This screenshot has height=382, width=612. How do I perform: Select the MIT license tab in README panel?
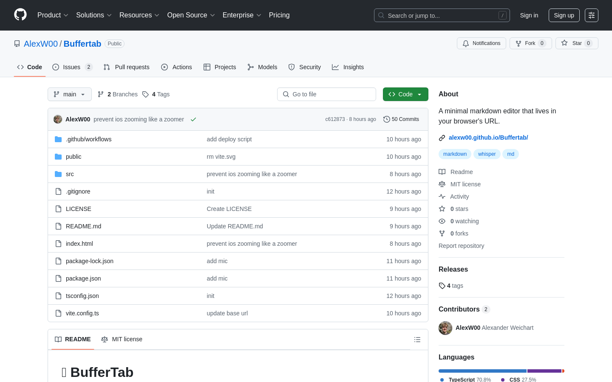coord(122,339)
